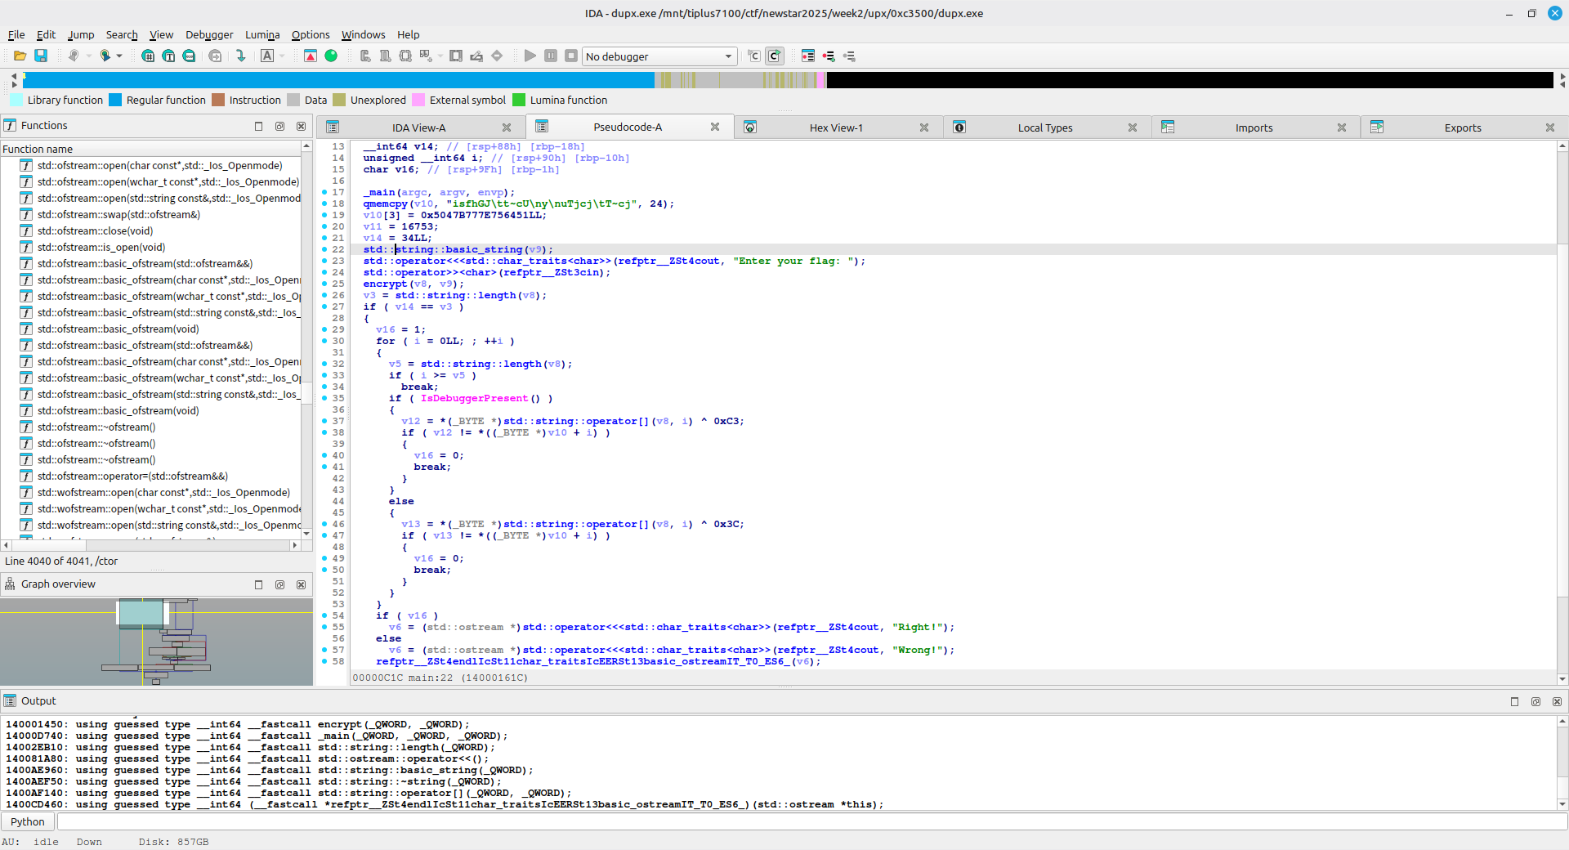The image size is (1569, 850).
Task: Open the No debugger dropdown
Action: [659, 56]
